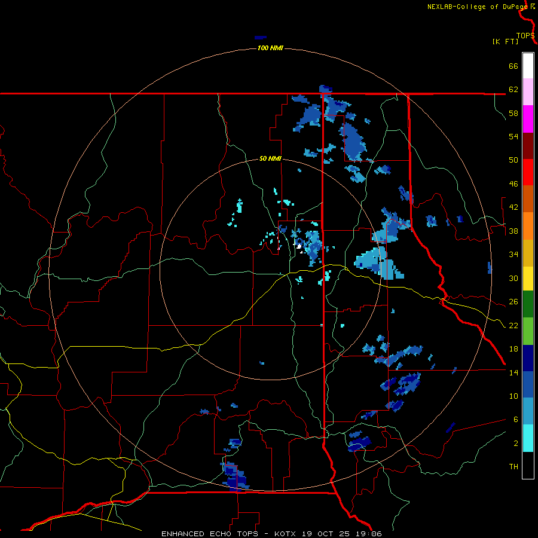This screenshot has width=538, height=538.
Task: Click the '50' legend value
Action: click(513, 160)
